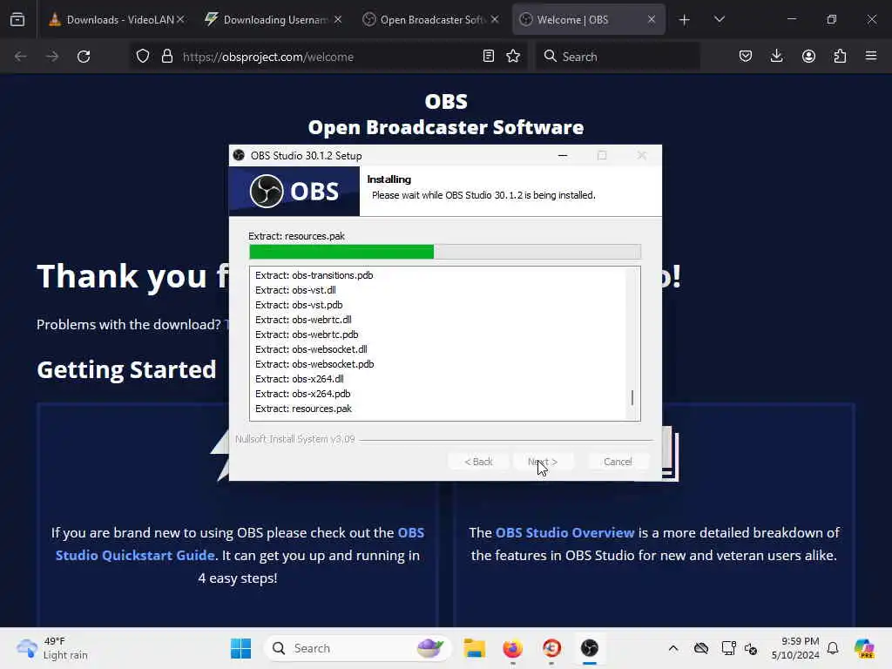
Task: Open the network display tray icon
Action: tap(728, 648)
